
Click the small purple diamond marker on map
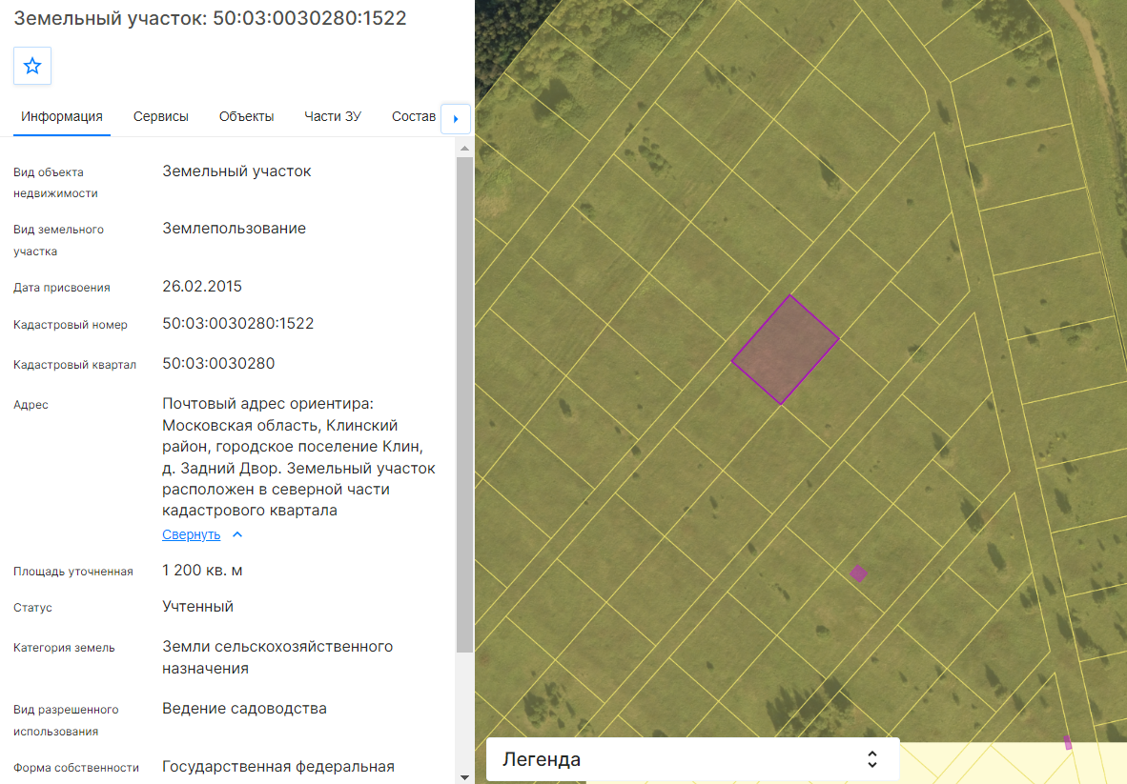858,573
